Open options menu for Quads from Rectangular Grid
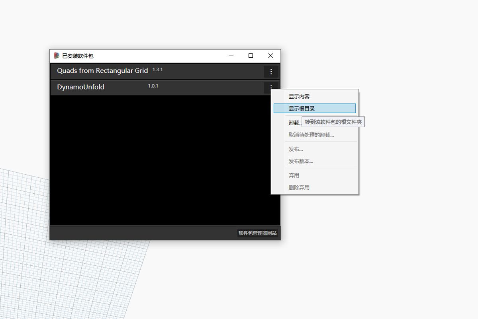Viewport: 478px width, 319px height. coord(271,72)
